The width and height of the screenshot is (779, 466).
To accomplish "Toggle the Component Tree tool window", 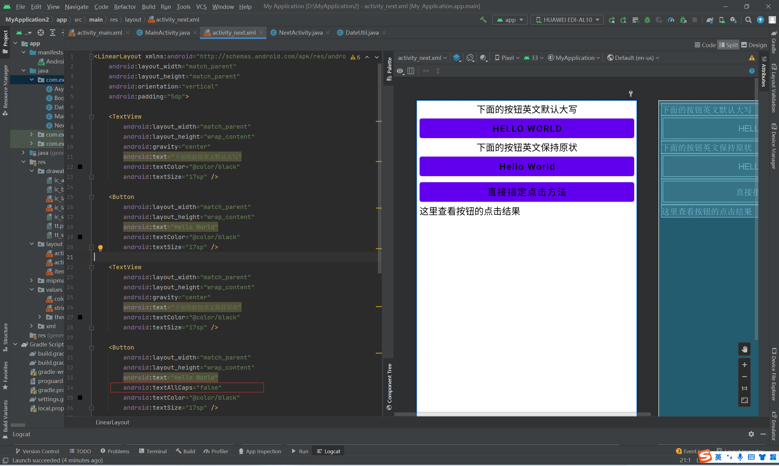I will coord(389,387).
